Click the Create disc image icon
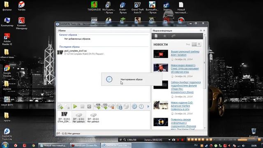The height and width of the screenshot is (148, 263). (x=119, y=106)
